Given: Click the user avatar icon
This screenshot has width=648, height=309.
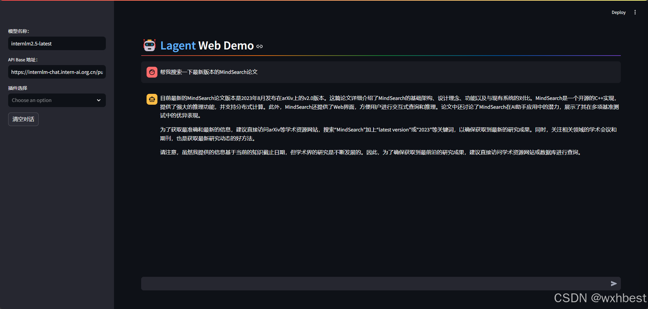Looking at the screenshot, I should click(152, 72).
